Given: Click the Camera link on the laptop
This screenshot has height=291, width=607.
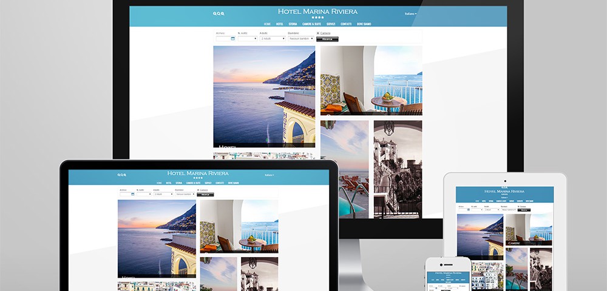Looking at the screenshot, I should [203, 190].
